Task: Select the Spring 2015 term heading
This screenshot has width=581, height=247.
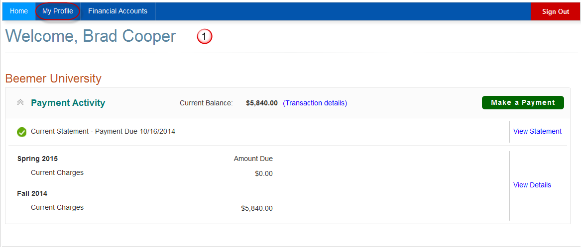Action: coord(37,159)
